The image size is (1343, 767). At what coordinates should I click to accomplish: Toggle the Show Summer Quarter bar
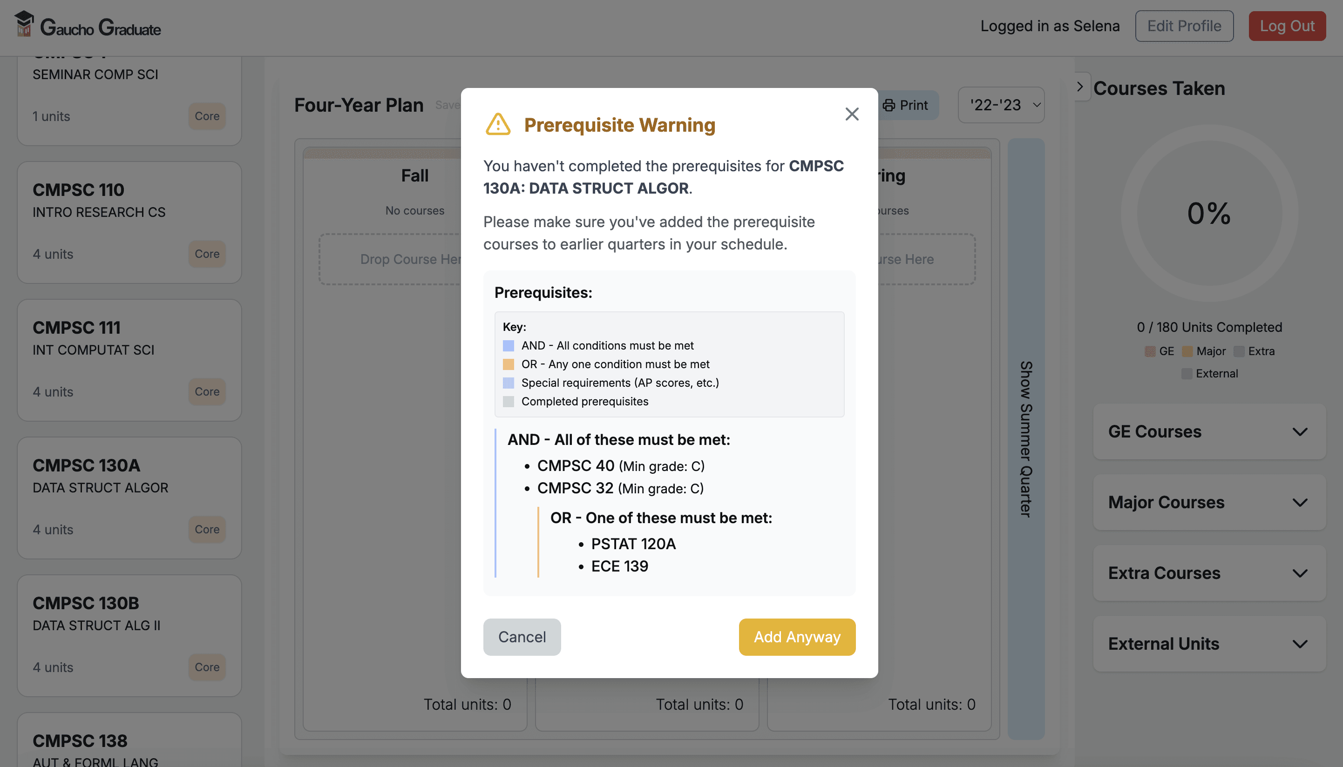click(1026, 439)
